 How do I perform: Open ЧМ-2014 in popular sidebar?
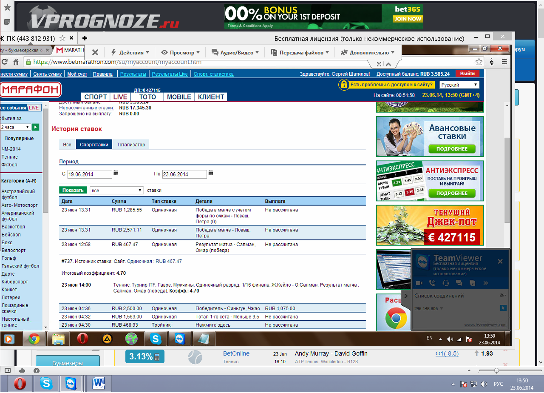click(x=11, y=149)
